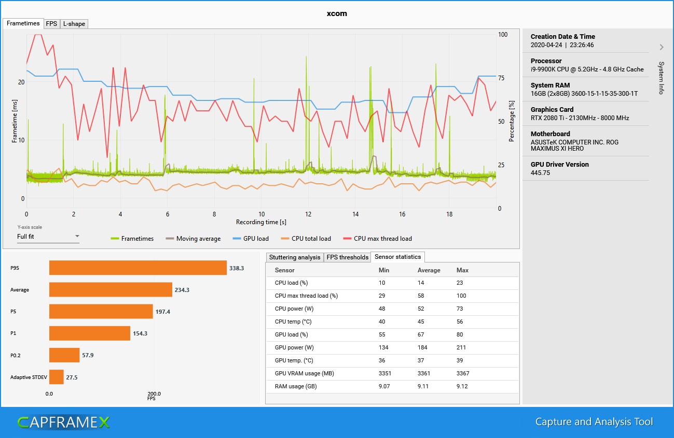Image resolution: width=674 pixels, height=438 pixels.
Task: Open the Y-axis scale Full fit dropdown
Action: coord(48,237)
